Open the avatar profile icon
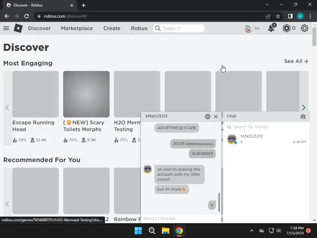 click(248, 28)
